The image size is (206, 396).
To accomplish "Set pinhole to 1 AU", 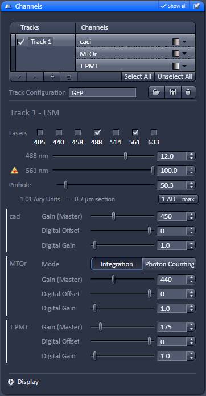I will (168, 199).
